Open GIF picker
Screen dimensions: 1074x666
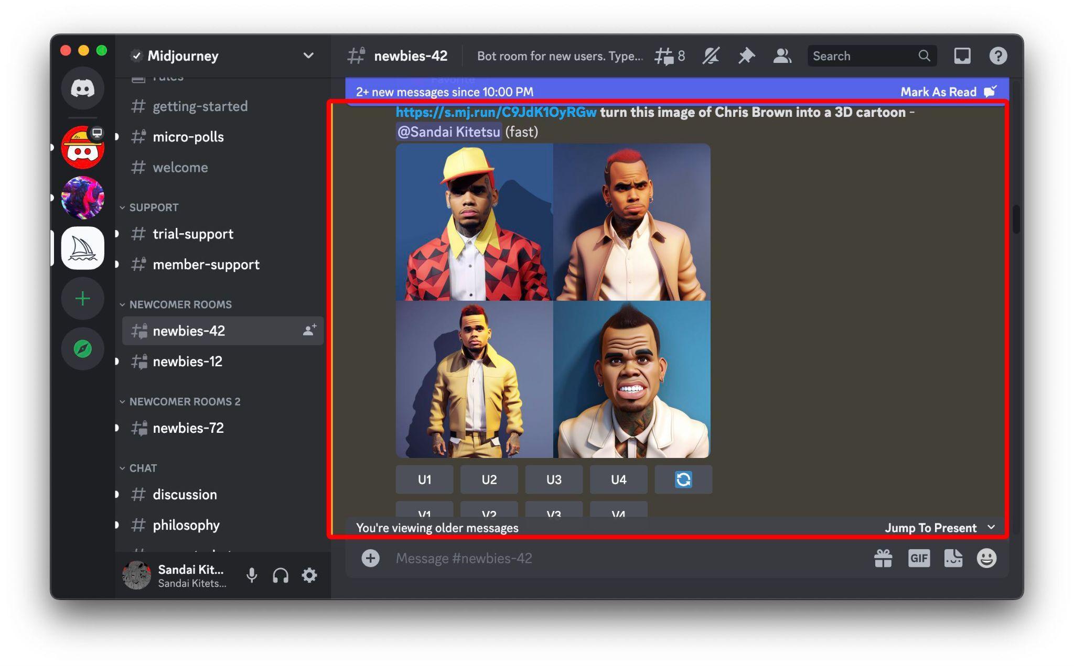pos(919,558)
